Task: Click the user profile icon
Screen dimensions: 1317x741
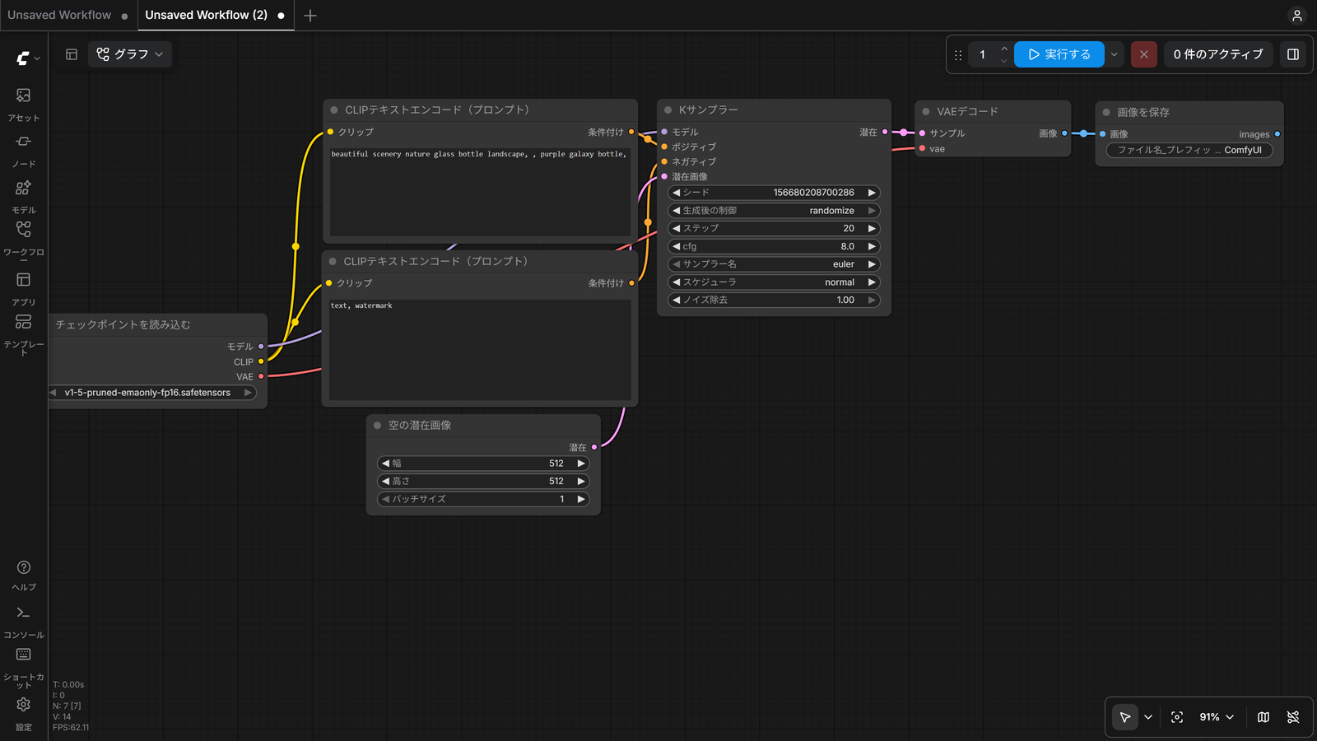Action: click(1296, 16)
